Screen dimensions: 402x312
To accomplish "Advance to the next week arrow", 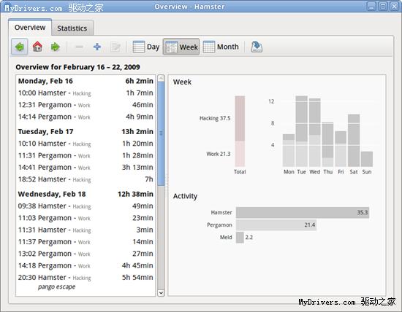I will 55,47.
